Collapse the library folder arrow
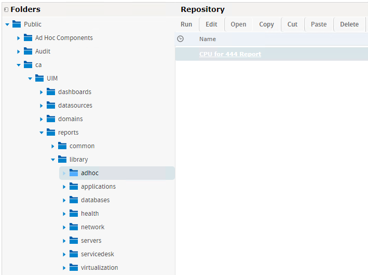 [53, 160]
